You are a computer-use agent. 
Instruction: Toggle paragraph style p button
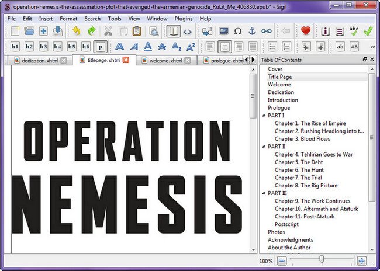point(101,47)
